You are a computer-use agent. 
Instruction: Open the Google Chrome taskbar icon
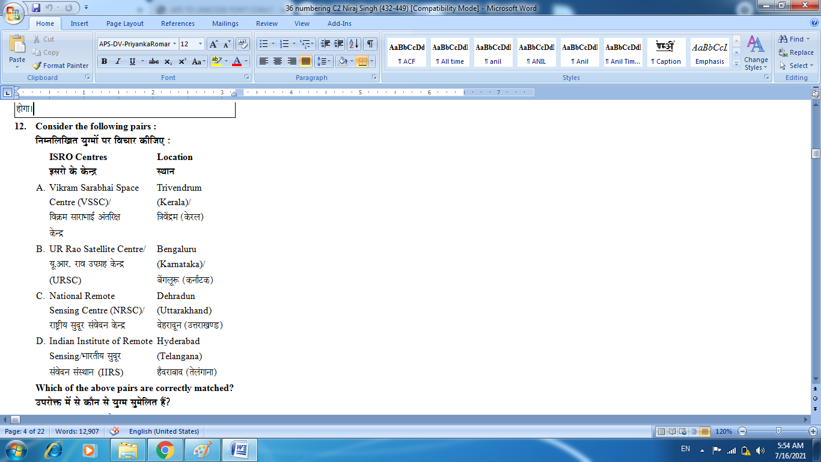(x=165, y=449)
